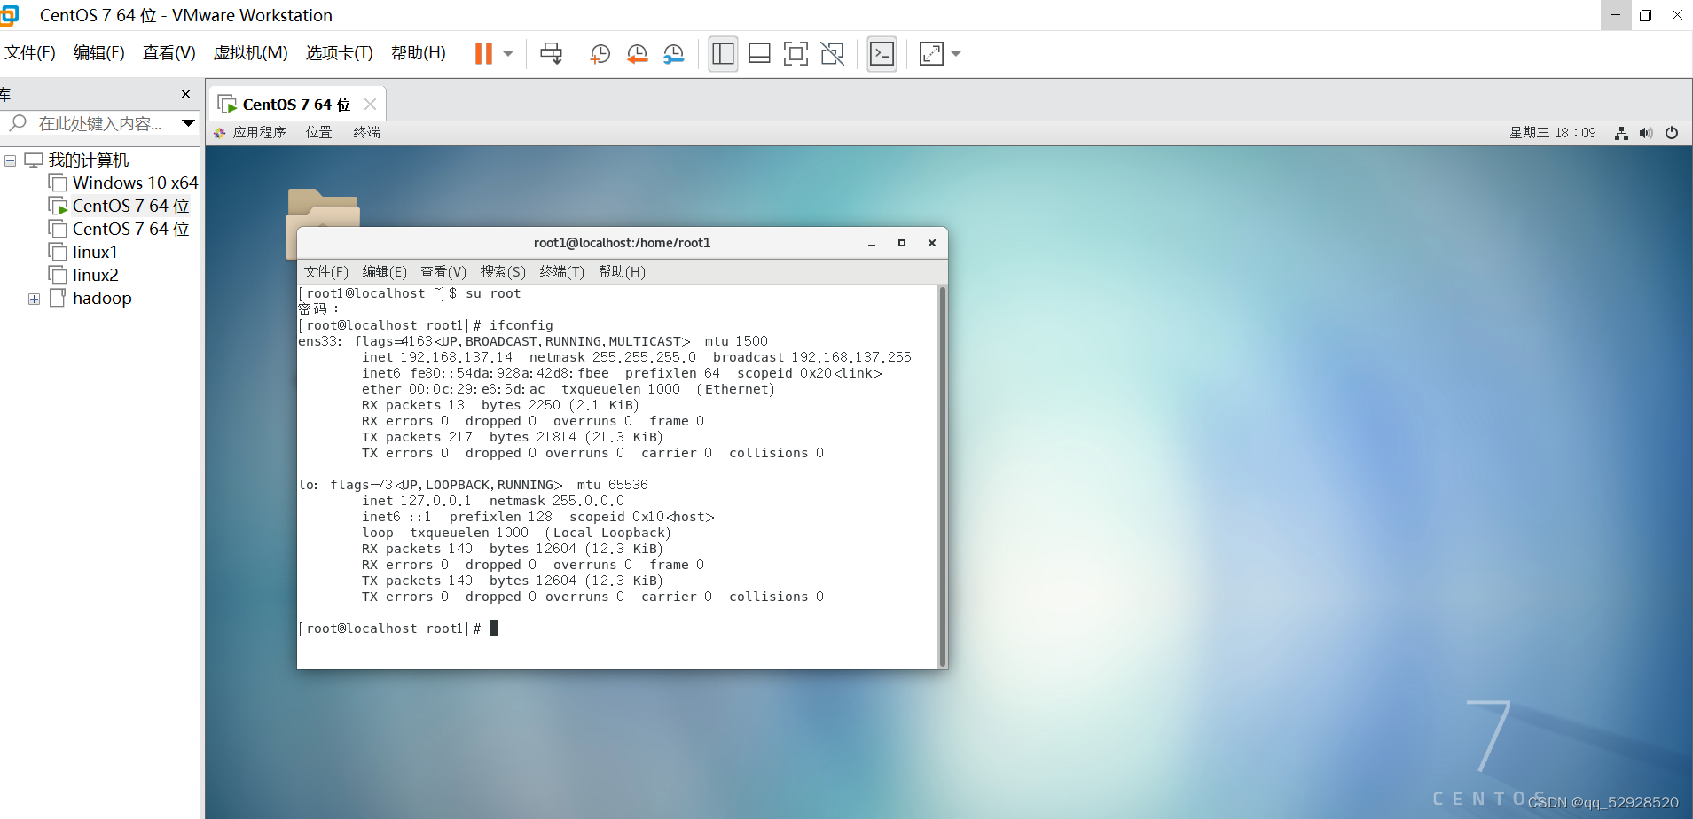Click the stretch guest display icon

tap(931, 54)
